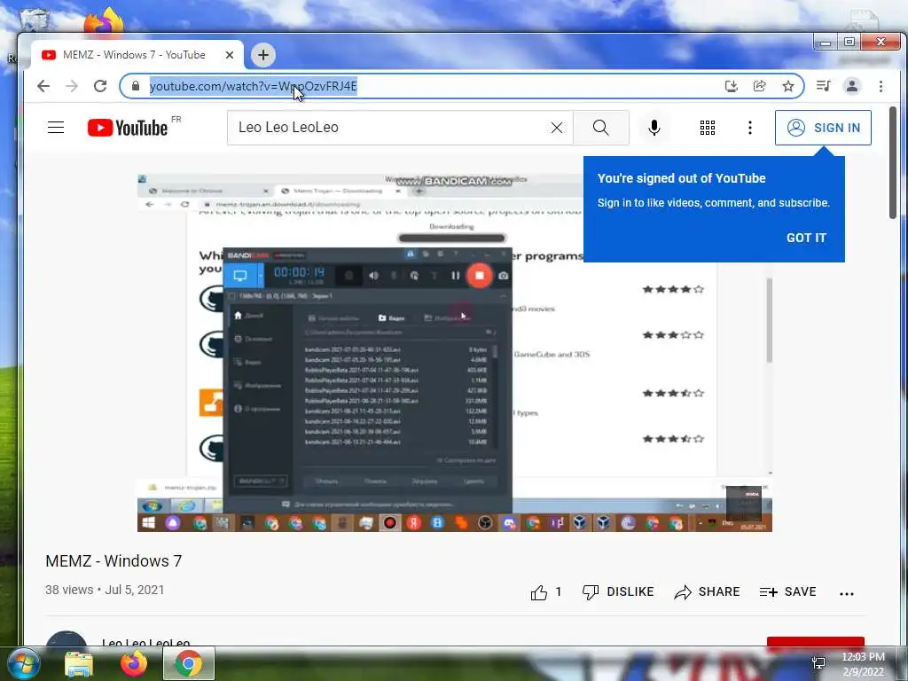Click the install app icon in address bar

[x=732, y=86]
